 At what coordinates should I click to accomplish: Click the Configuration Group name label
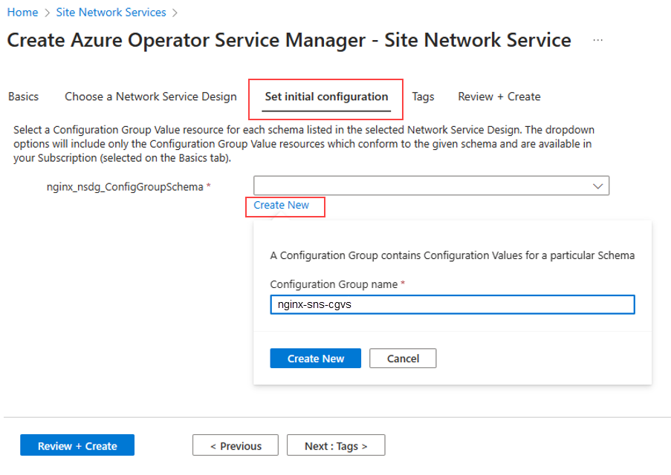(x=334, y=284)
